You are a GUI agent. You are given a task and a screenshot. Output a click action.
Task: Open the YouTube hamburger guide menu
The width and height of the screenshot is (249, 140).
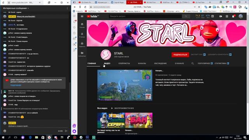point(82,16)
